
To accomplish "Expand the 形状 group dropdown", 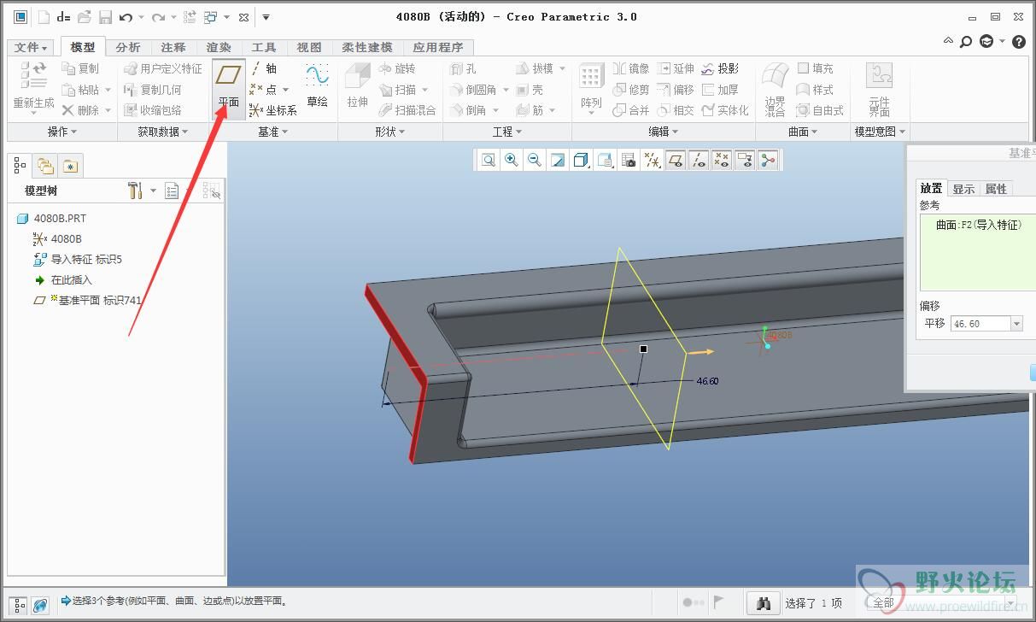I will [390, 132].
